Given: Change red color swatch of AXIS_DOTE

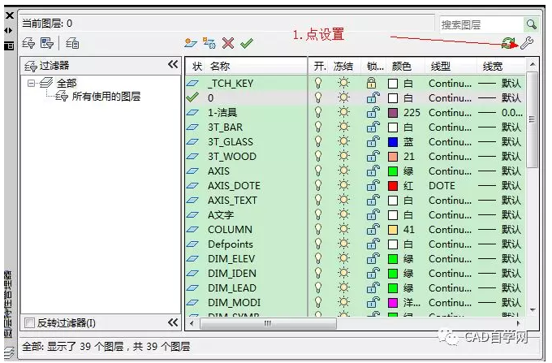Looking at the screenshot, I should pos(393,185).
